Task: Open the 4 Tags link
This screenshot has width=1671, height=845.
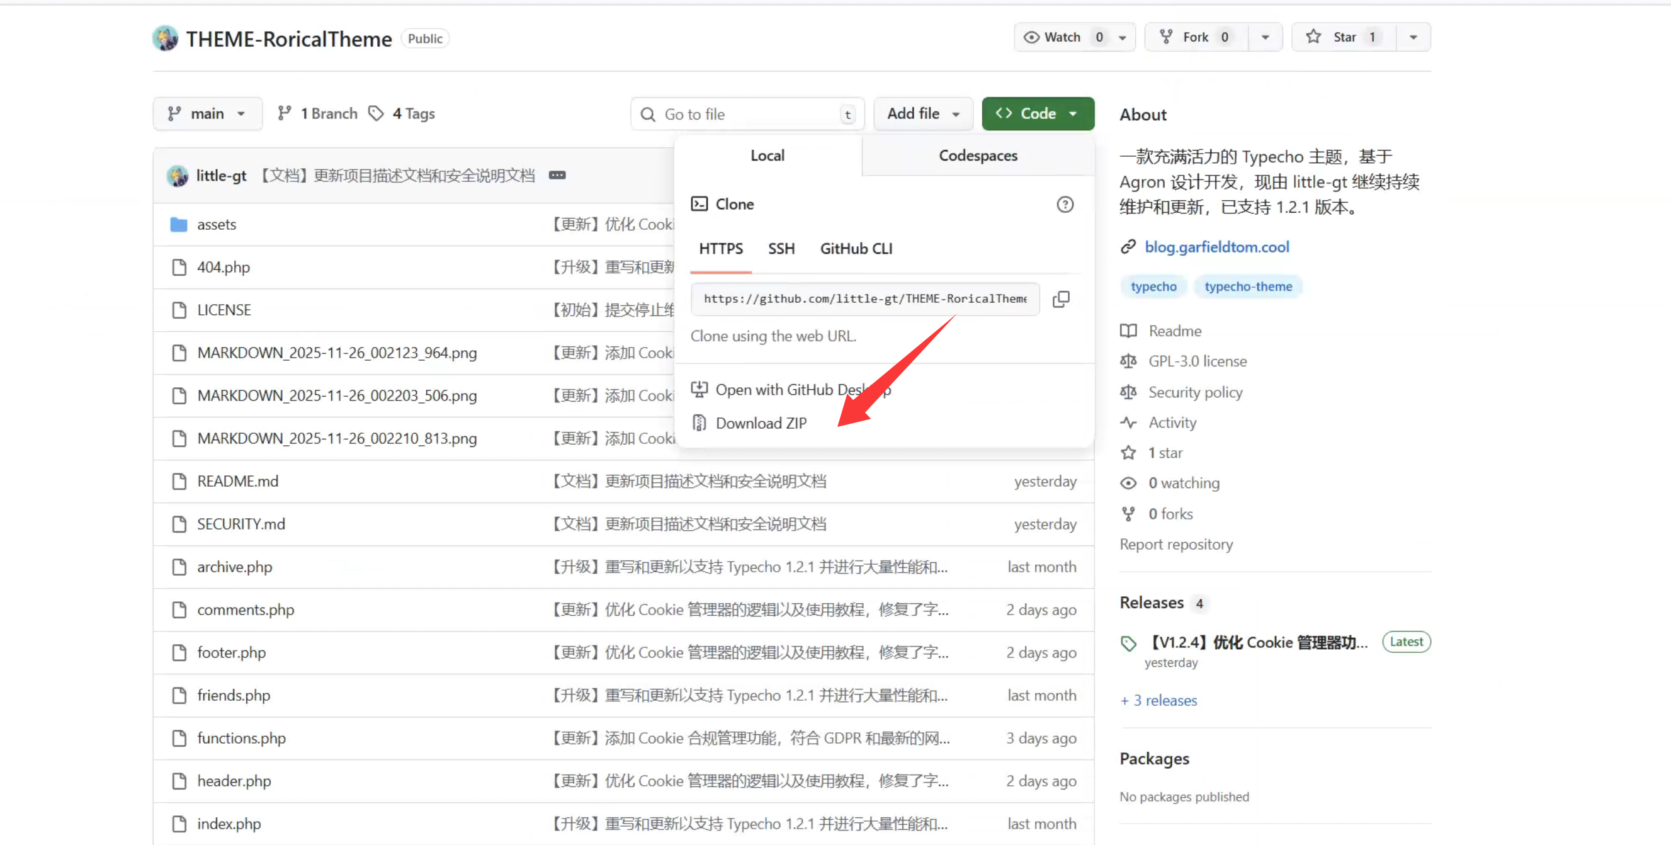Action: 412,113
